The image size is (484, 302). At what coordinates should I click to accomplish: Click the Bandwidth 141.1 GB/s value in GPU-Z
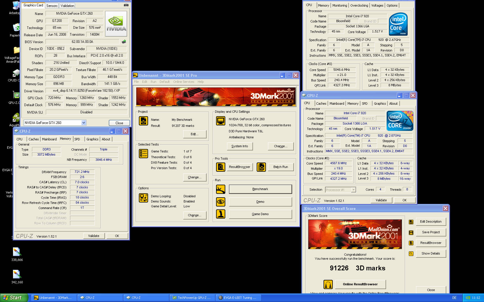(112, 84)
